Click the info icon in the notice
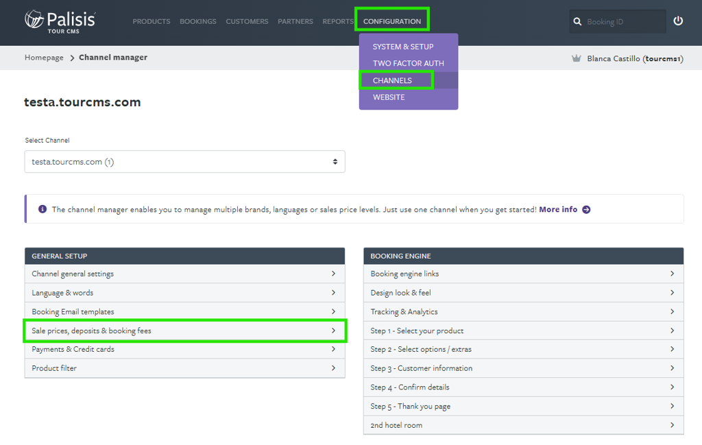The height and width of the screenshot is (445, 702). pos(43,209)
